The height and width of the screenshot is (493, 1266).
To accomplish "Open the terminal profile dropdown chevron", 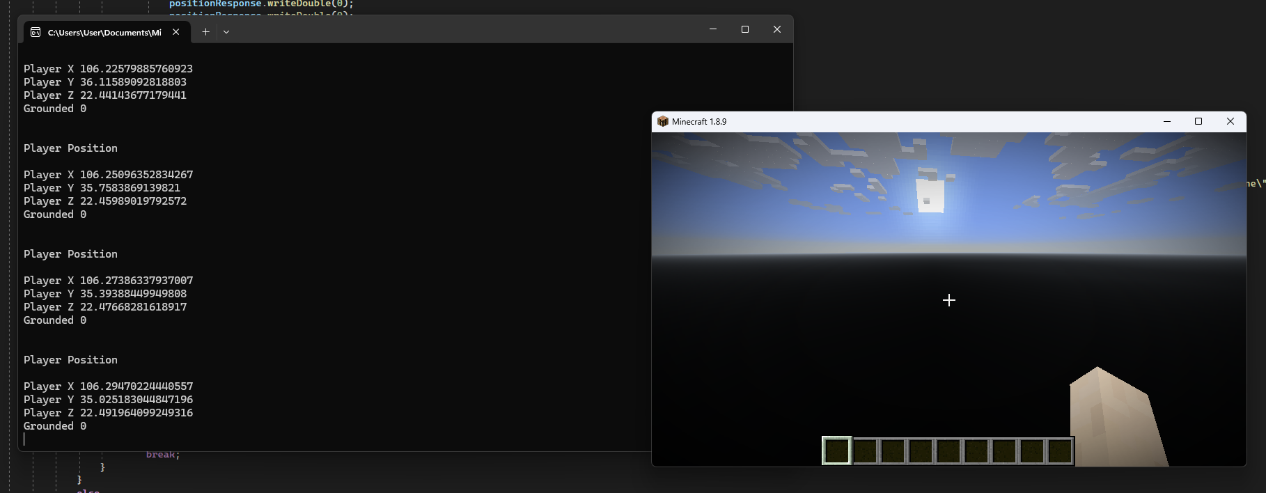I will tap(226, 32).
